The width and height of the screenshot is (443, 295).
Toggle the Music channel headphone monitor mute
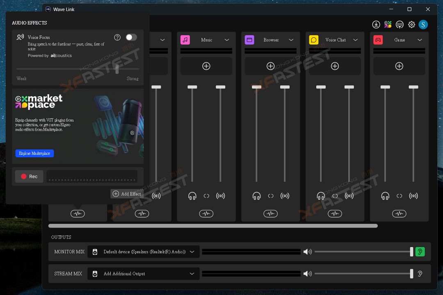tap(192, 195)
